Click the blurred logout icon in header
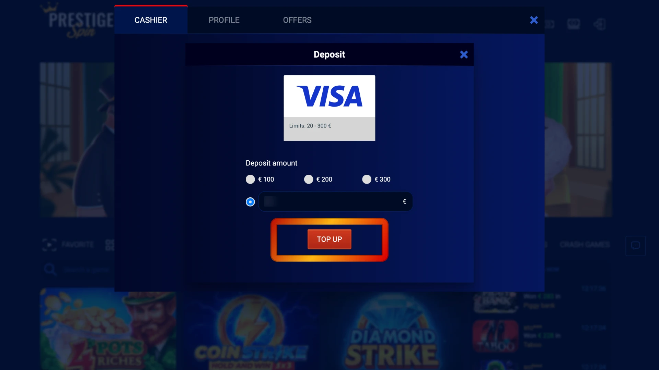The width and height of the screenshot is (659, 370). [x=600, y=24]
